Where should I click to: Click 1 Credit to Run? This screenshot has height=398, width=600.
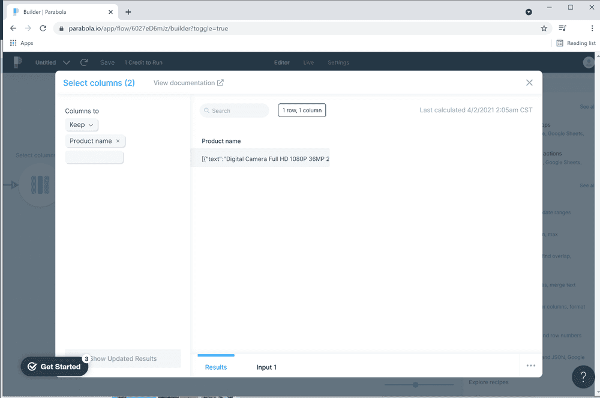coord(143,62)
